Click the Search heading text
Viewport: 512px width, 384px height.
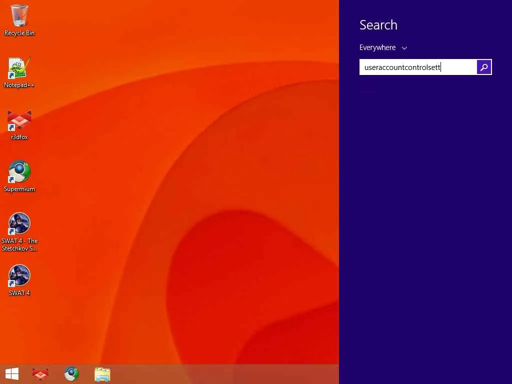378,25
